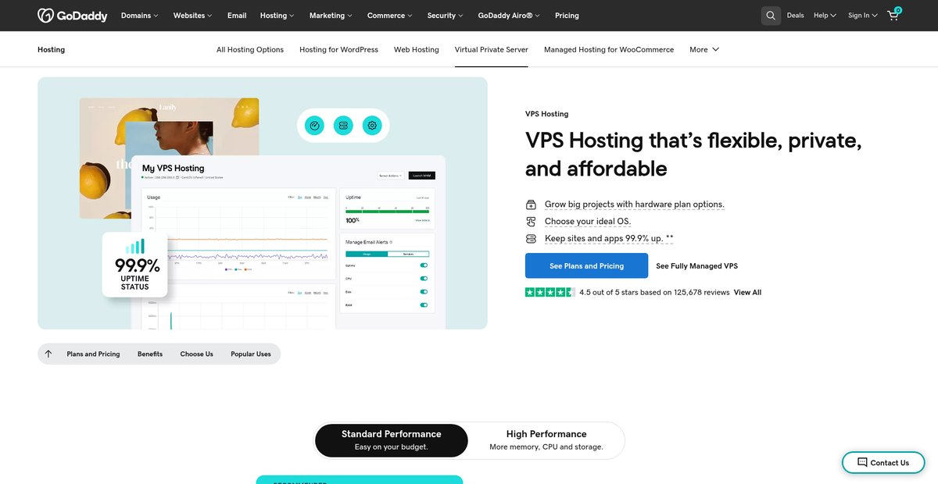Click the Hosting section label

coord(51,49)
